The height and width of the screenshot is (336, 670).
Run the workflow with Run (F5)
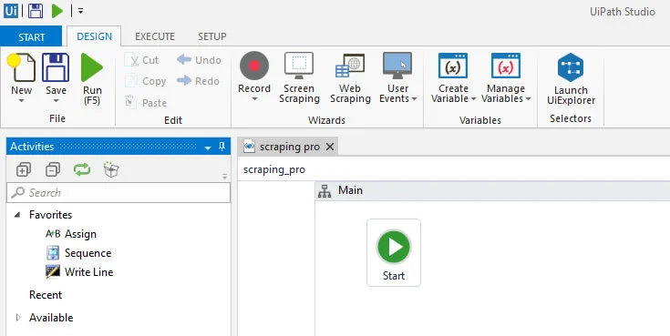(92, 78)
